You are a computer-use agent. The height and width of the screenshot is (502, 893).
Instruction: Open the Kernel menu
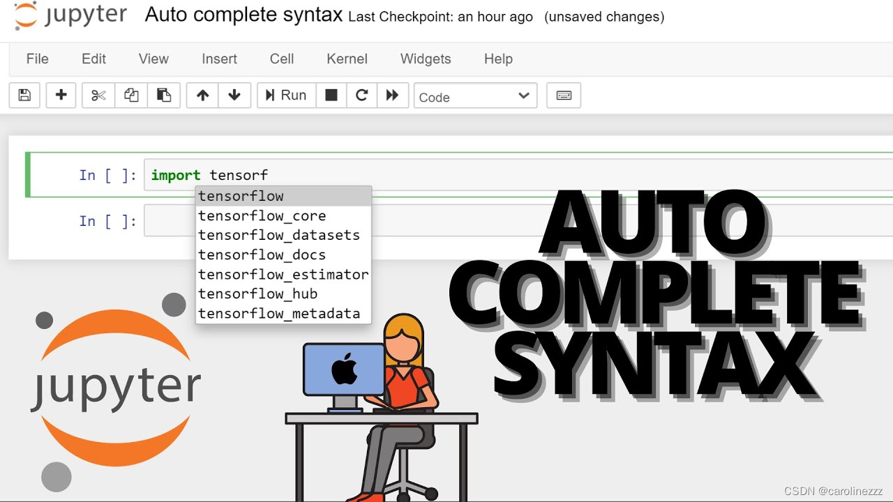tap(347, 59)
